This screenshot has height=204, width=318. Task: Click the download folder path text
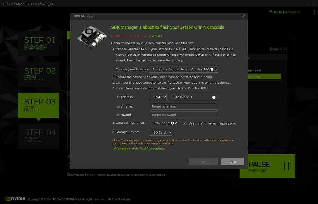click(132, 175)
